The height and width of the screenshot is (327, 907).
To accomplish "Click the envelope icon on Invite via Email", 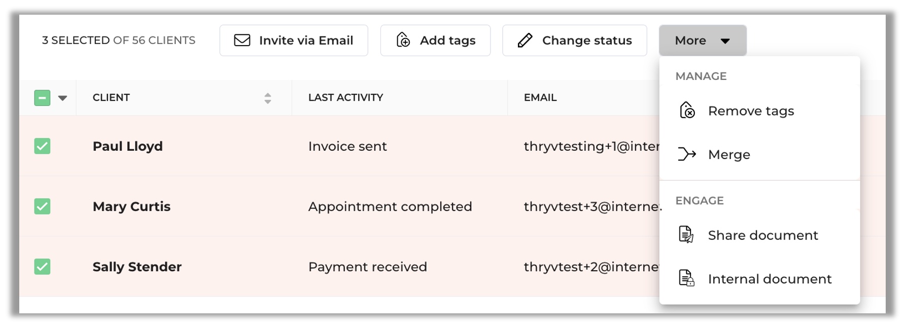I will [x=242, y=40].
